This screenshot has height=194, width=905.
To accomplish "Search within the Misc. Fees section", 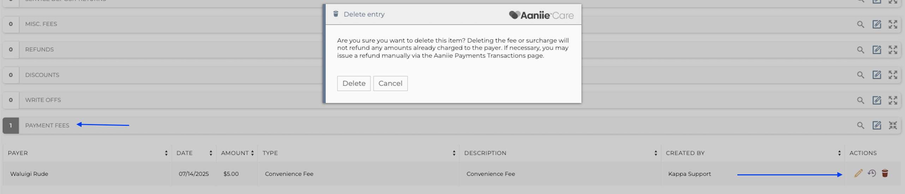I will [x=861, y=24].
